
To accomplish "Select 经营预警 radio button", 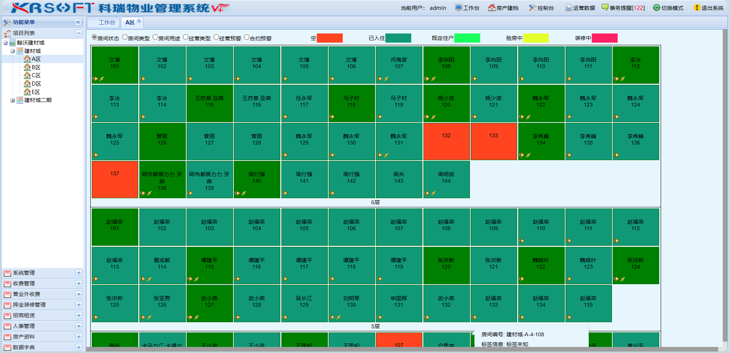I will point(216,37).
